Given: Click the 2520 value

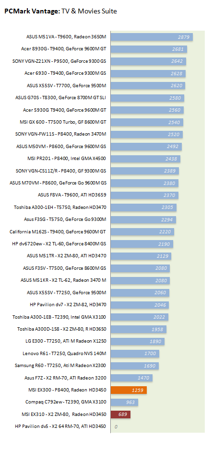Looking at the screenshot, I should coord(173,135).
